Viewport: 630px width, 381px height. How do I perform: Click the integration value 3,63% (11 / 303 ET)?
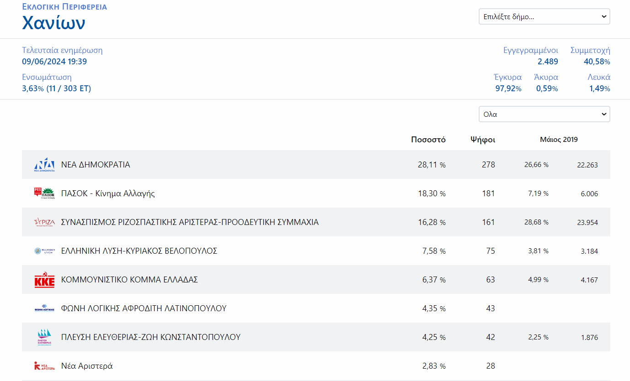(x=56, y=89)
